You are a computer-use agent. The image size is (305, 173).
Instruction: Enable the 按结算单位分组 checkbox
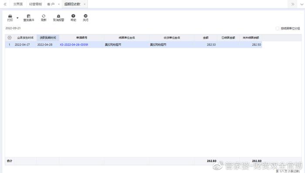278,28
